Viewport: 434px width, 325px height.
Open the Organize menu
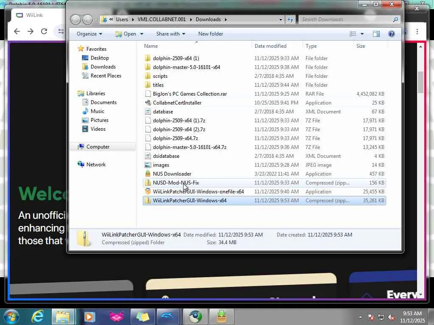(89, 34)
